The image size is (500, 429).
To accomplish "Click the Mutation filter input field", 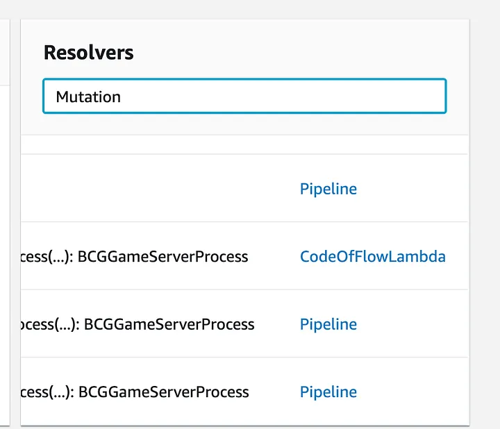I will (x=244, y=96).
